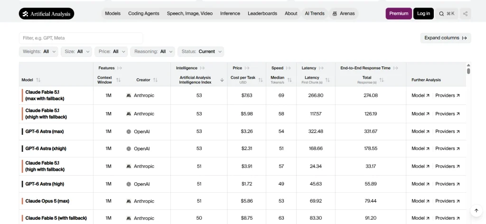This screenshot has height=224, width=486.
Task: Open Providers link for Claude Opus 5 (max)
Action: (448, 201)
